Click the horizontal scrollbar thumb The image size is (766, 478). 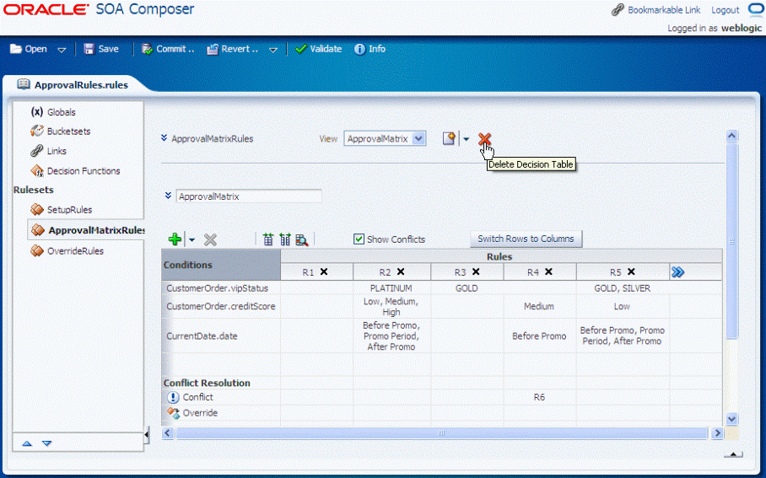pyautogui.click(x=441, y=433)
